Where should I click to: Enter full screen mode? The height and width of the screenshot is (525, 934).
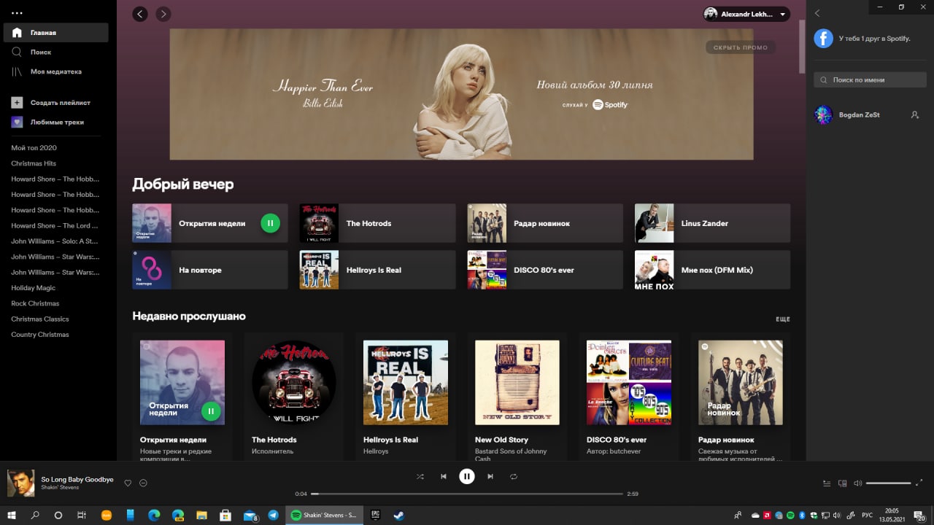(920, 483)
